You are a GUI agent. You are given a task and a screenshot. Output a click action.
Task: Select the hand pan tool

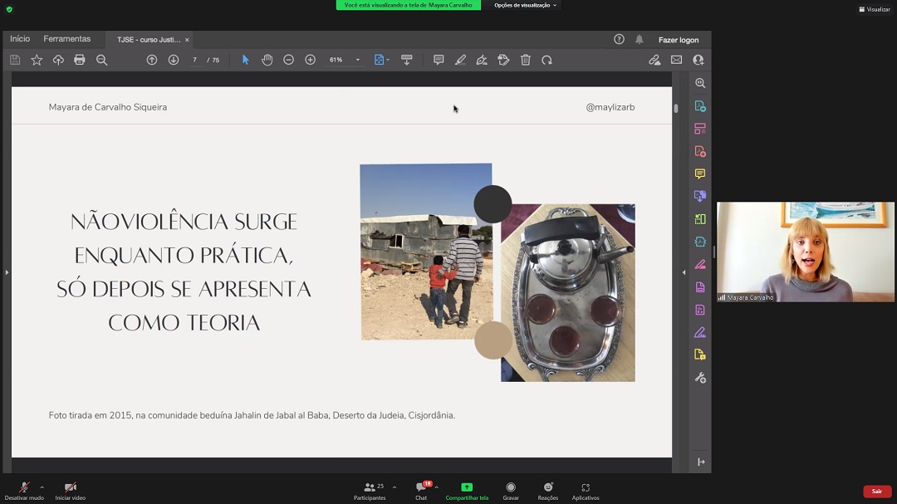(x=267, y=60)
